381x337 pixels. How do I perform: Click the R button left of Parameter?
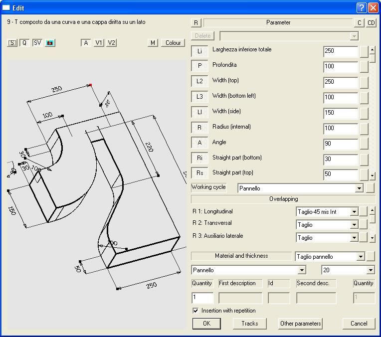(x=196, y=22)
